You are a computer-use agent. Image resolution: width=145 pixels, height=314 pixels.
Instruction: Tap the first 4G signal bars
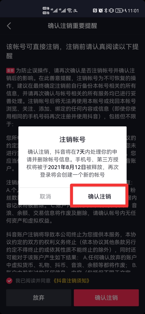click(x=54, y=10)
